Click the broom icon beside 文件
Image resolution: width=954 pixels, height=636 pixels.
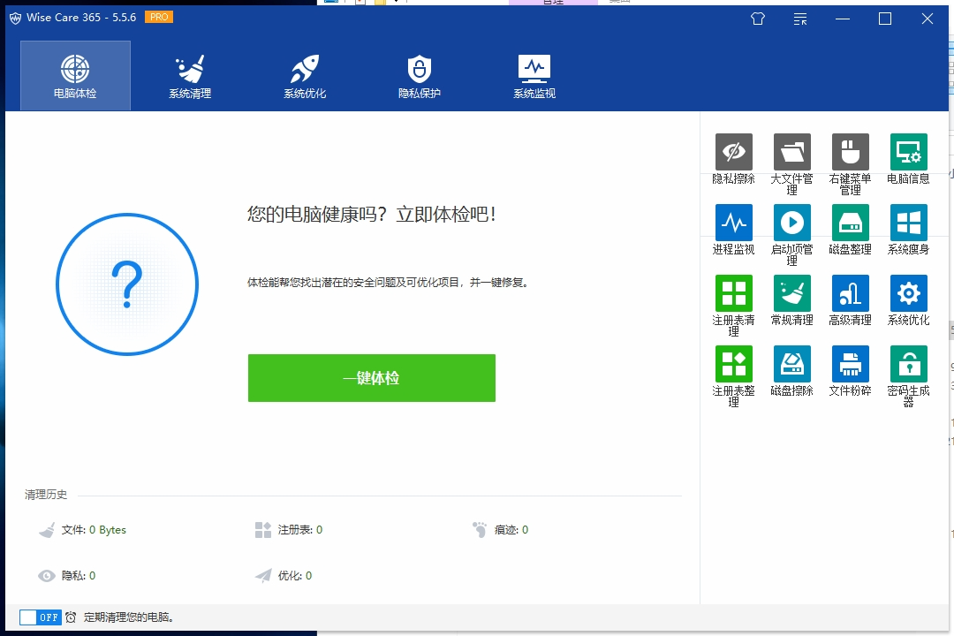pyautogui.click(x=47, y=530)
